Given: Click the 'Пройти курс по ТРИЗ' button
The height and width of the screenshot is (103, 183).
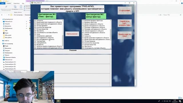Looking at the screenshot, I should coord(125,35).
